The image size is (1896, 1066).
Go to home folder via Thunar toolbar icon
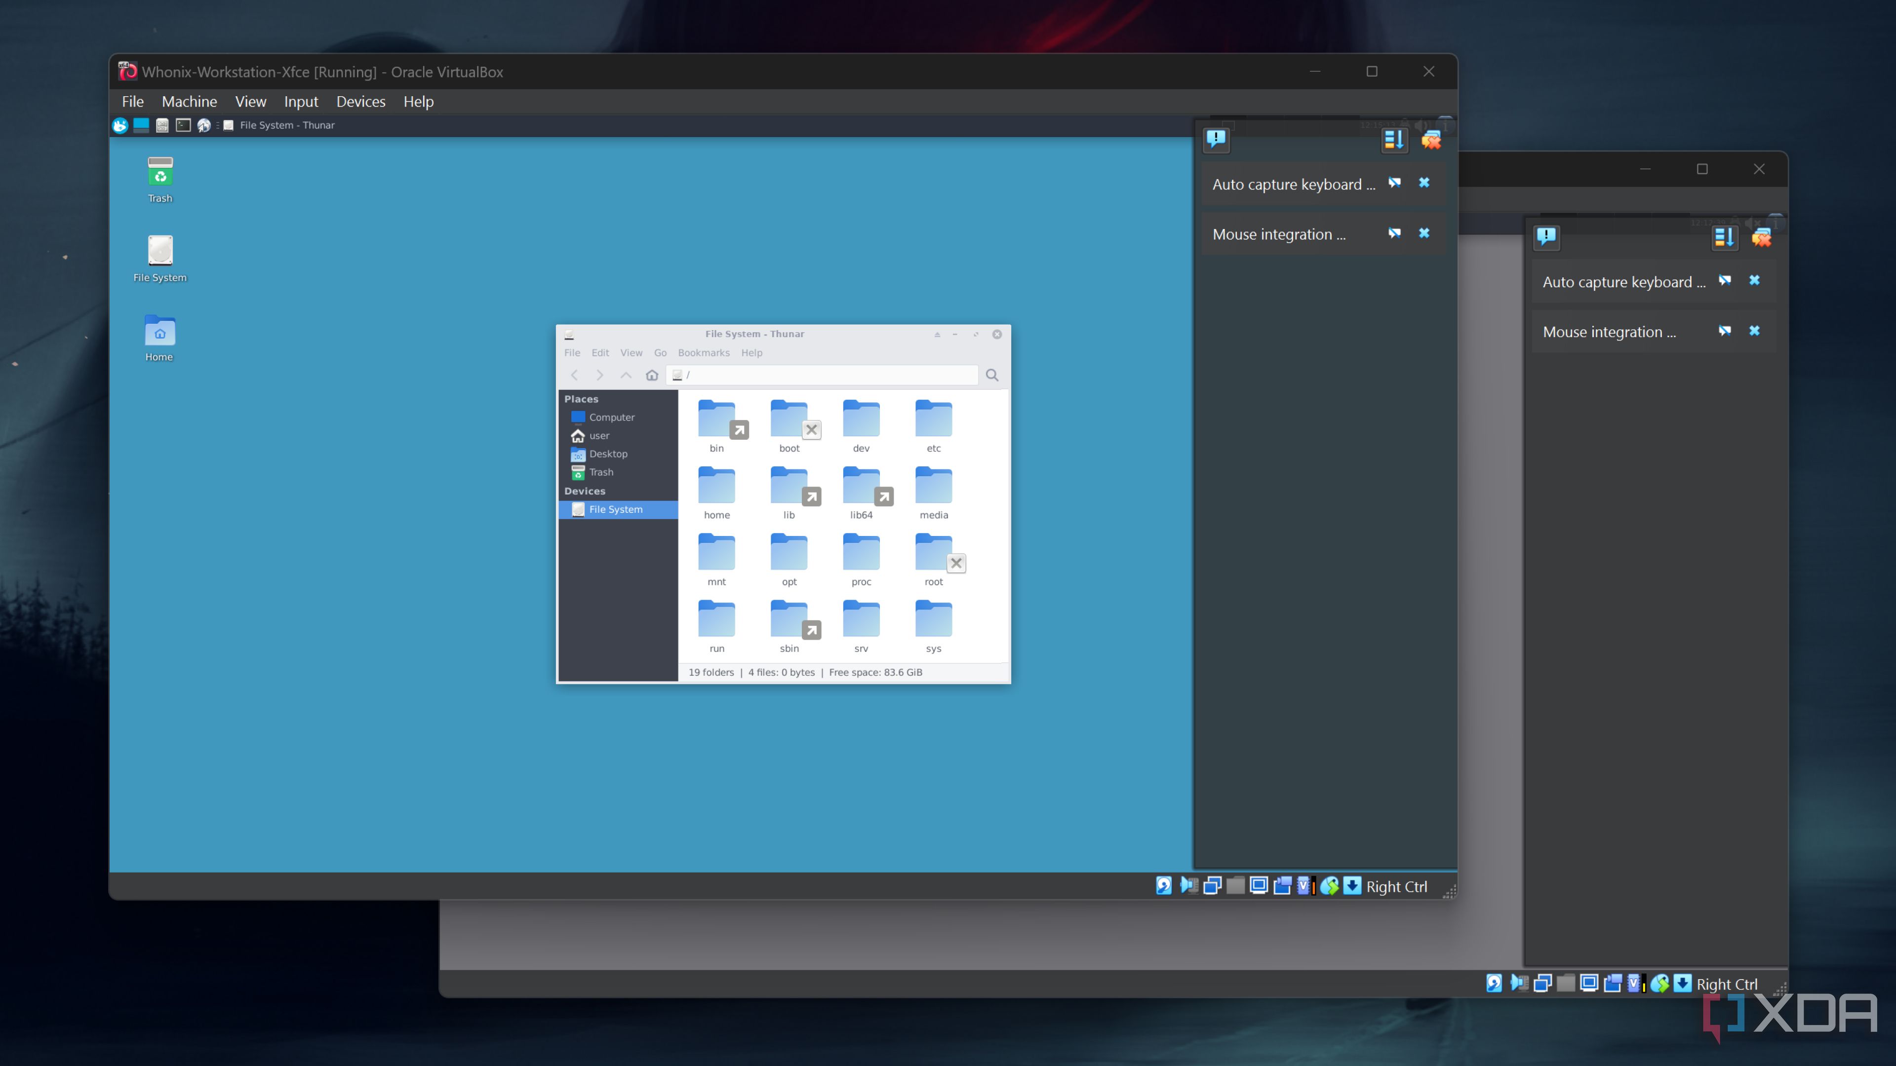[651, 375]
